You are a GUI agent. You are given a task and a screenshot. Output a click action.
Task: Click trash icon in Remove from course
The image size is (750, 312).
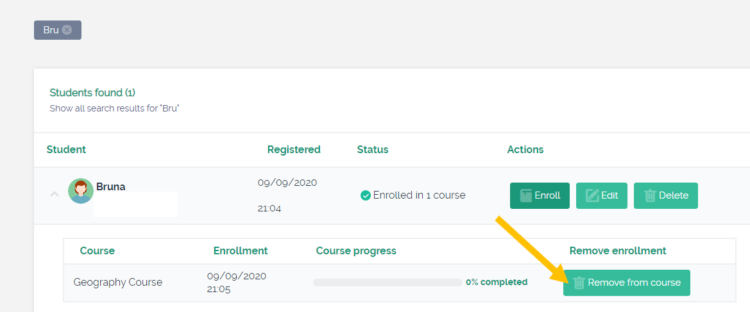coord(579,283)
